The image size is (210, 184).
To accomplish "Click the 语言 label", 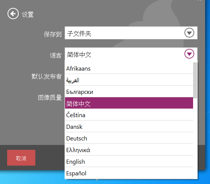I will coord(56,55).
